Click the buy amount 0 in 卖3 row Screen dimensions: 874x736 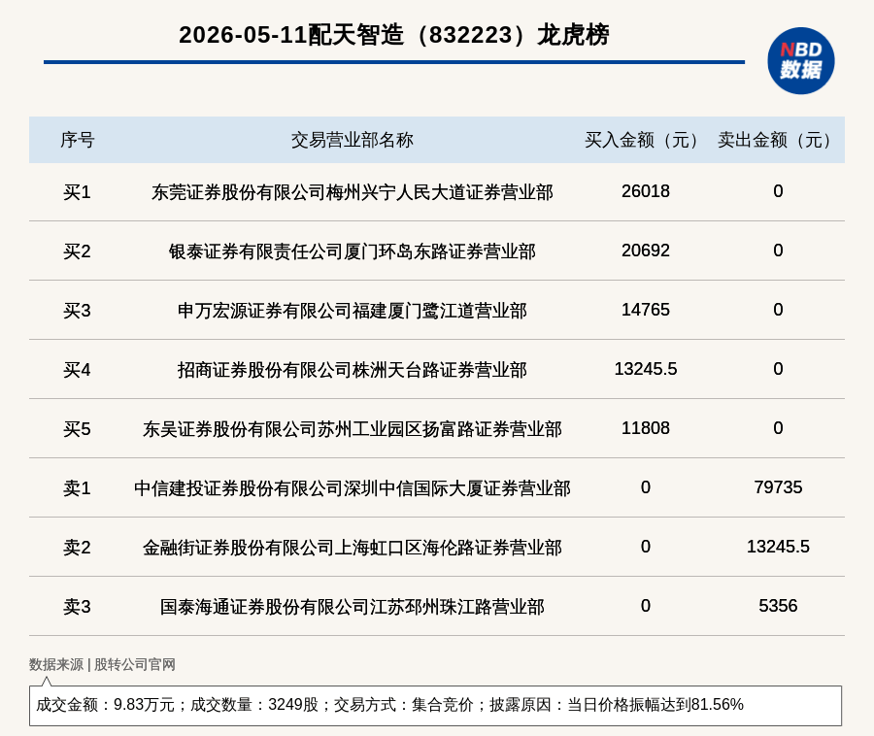tap(646, 605)
